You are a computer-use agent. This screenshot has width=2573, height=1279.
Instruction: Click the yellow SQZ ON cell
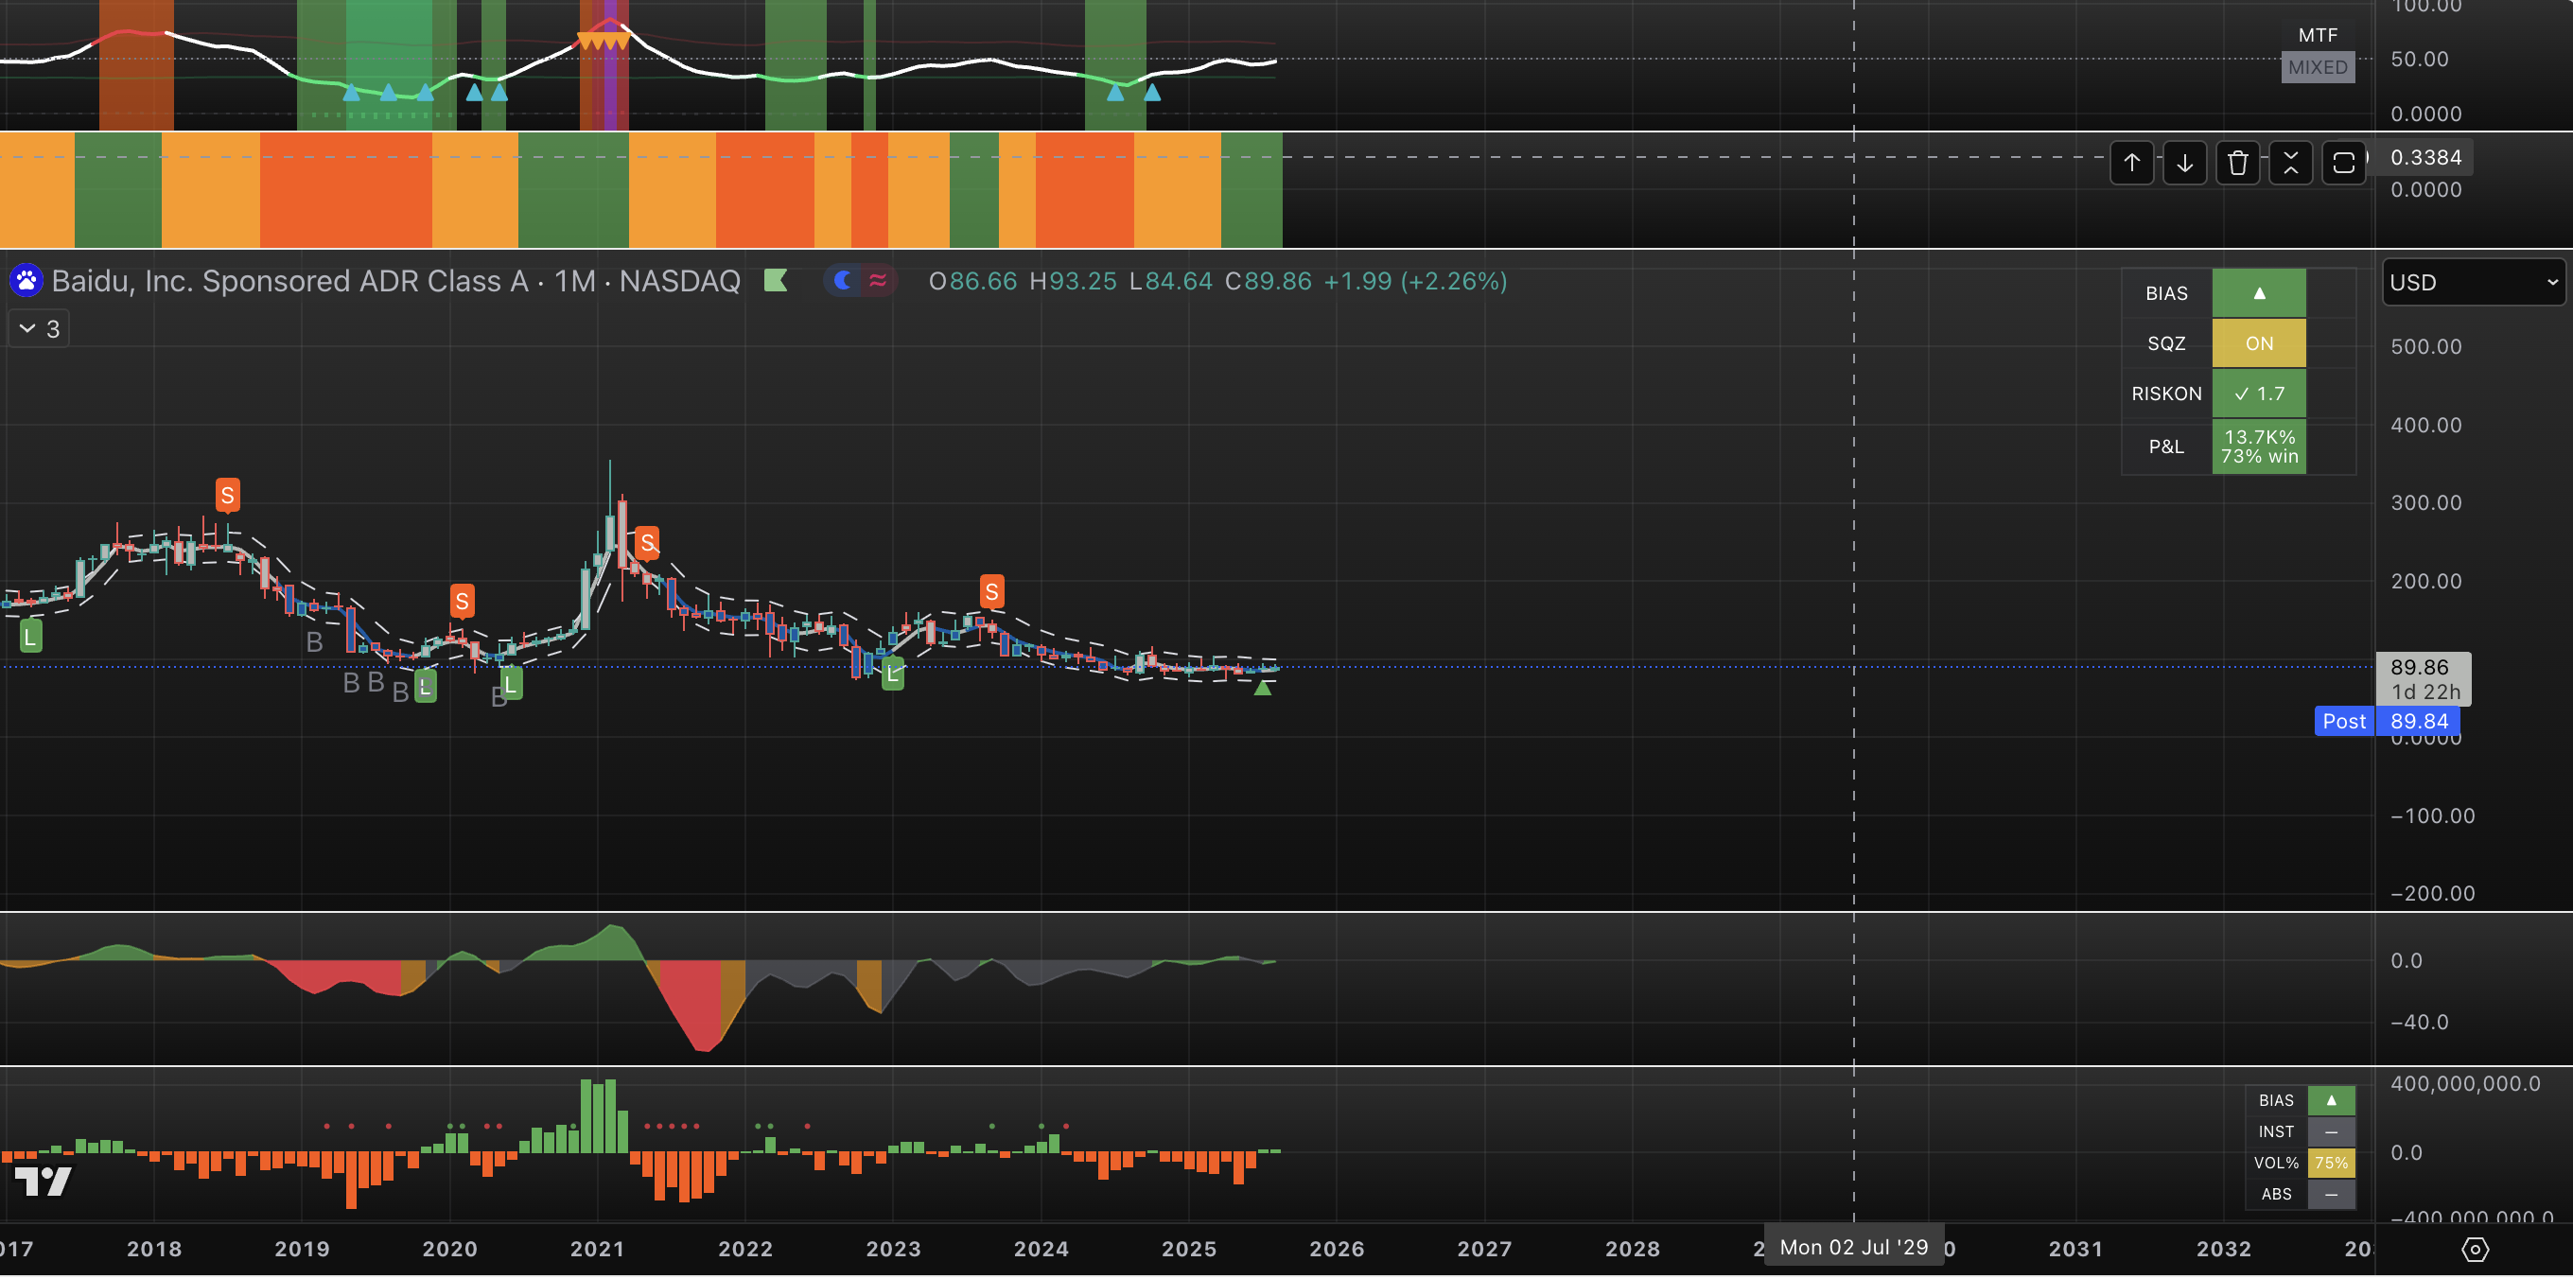pos(2258,343)
